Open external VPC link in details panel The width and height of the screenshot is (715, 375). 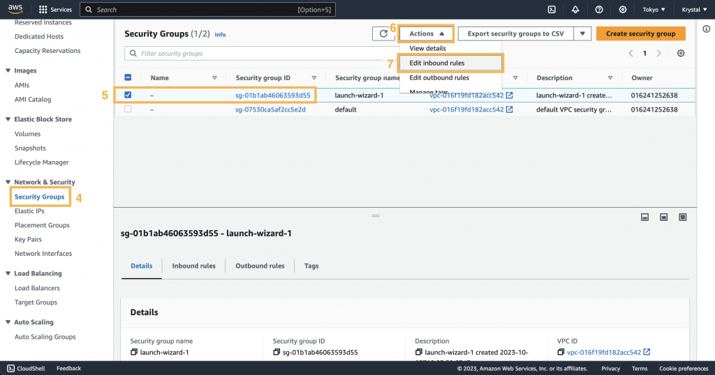[647, 352]
